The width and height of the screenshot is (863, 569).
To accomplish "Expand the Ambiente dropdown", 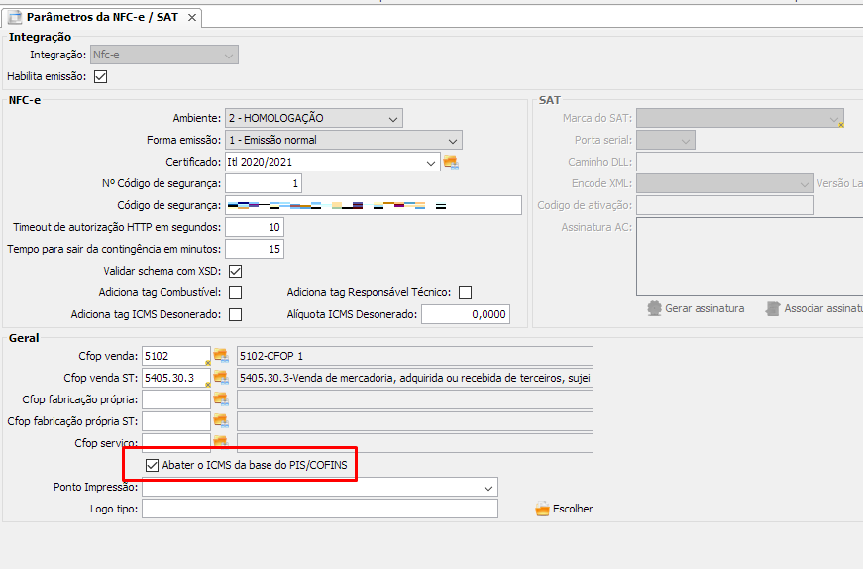I will (x=393, y=118).
